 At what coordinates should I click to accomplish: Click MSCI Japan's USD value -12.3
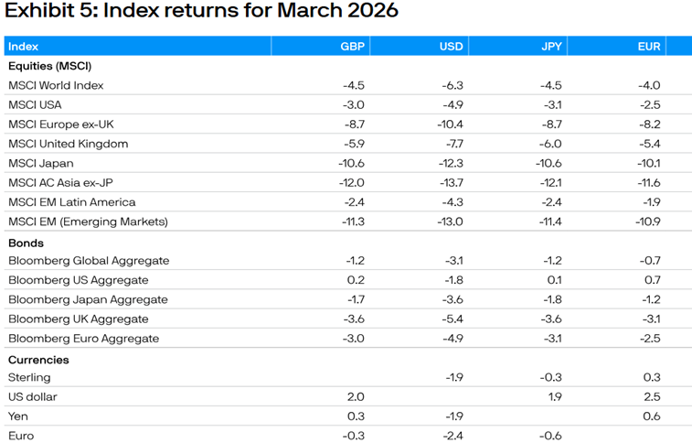[x=452, y=164]
